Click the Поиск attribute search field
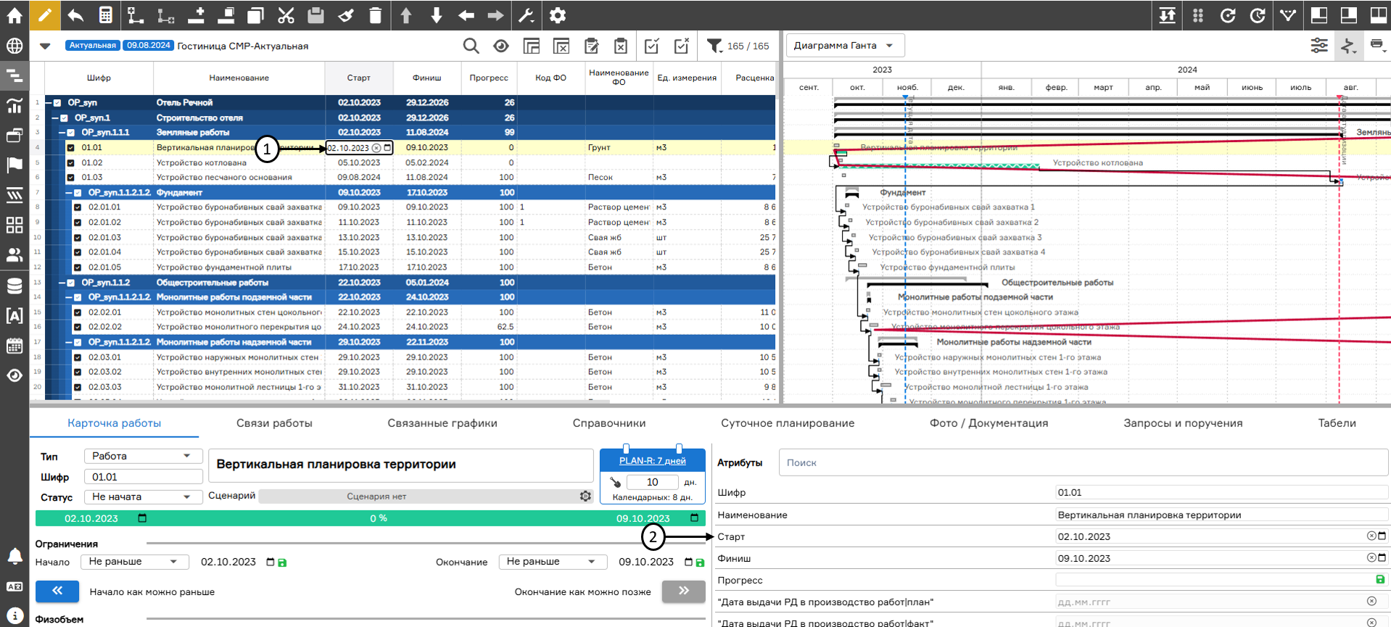The height and width of the screenshot is (627, 1391). [1084, 462]
